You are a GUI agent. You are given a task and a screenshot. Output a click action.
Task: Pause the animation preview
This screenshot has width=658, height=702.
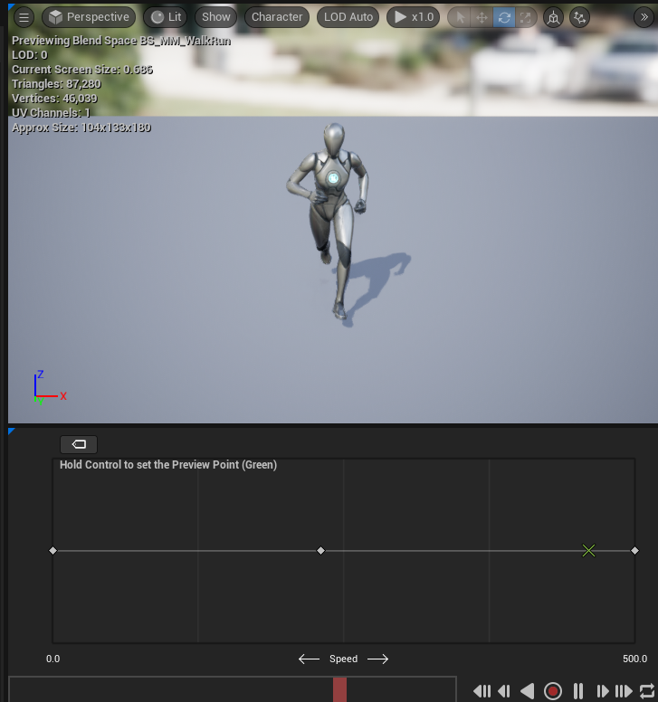tap(578, 691)
